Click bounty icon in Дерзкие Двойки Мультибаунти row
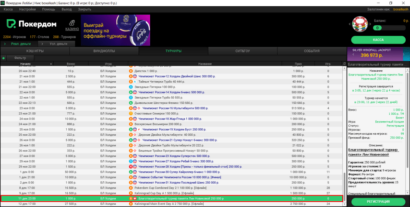 (135, 135)
